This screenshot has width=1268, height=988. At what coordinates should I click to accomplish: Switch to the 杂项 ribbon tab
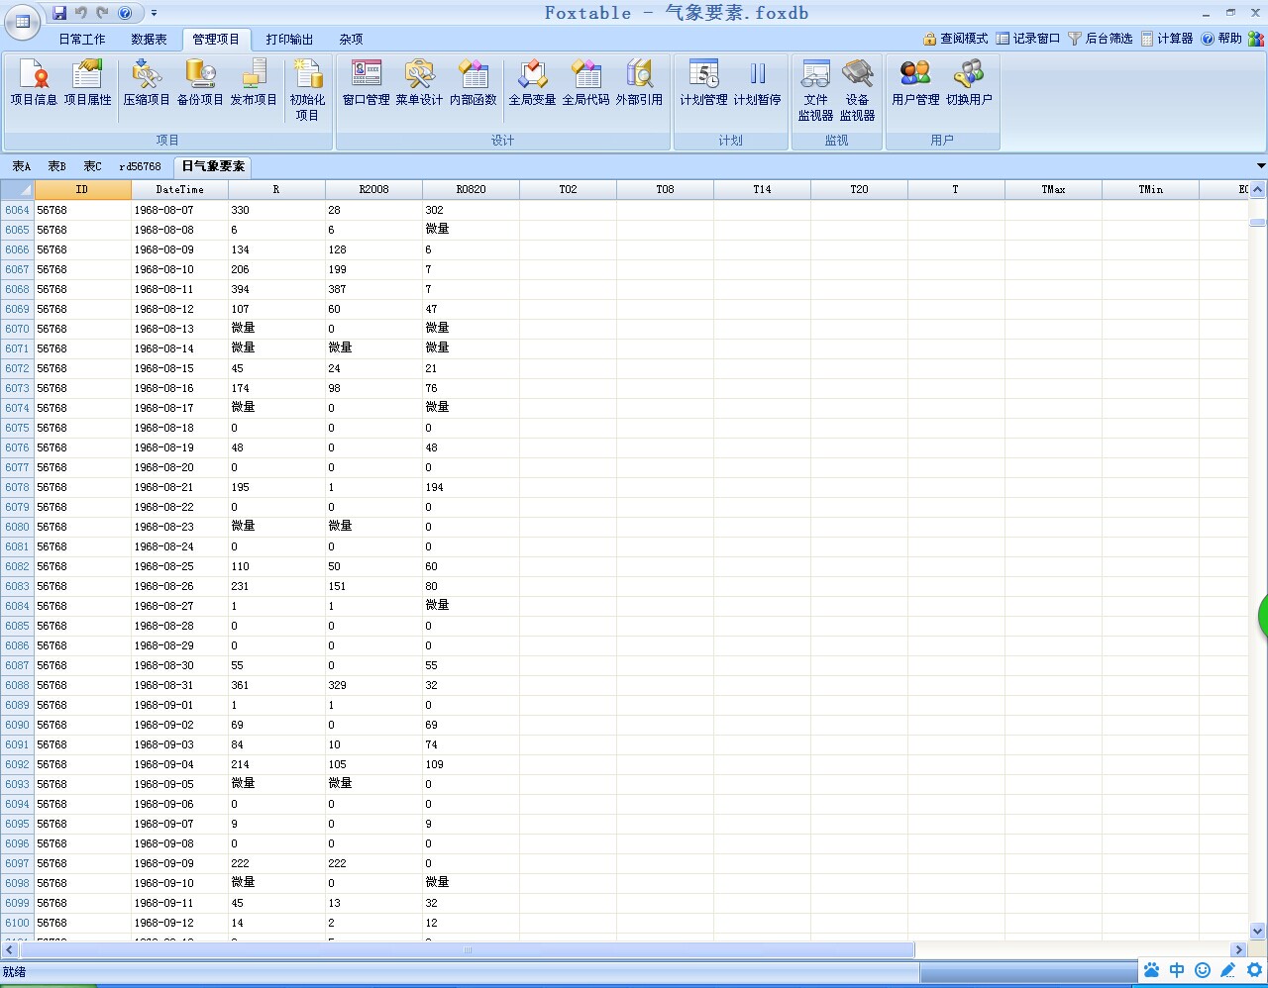click(x=351, y=40)
